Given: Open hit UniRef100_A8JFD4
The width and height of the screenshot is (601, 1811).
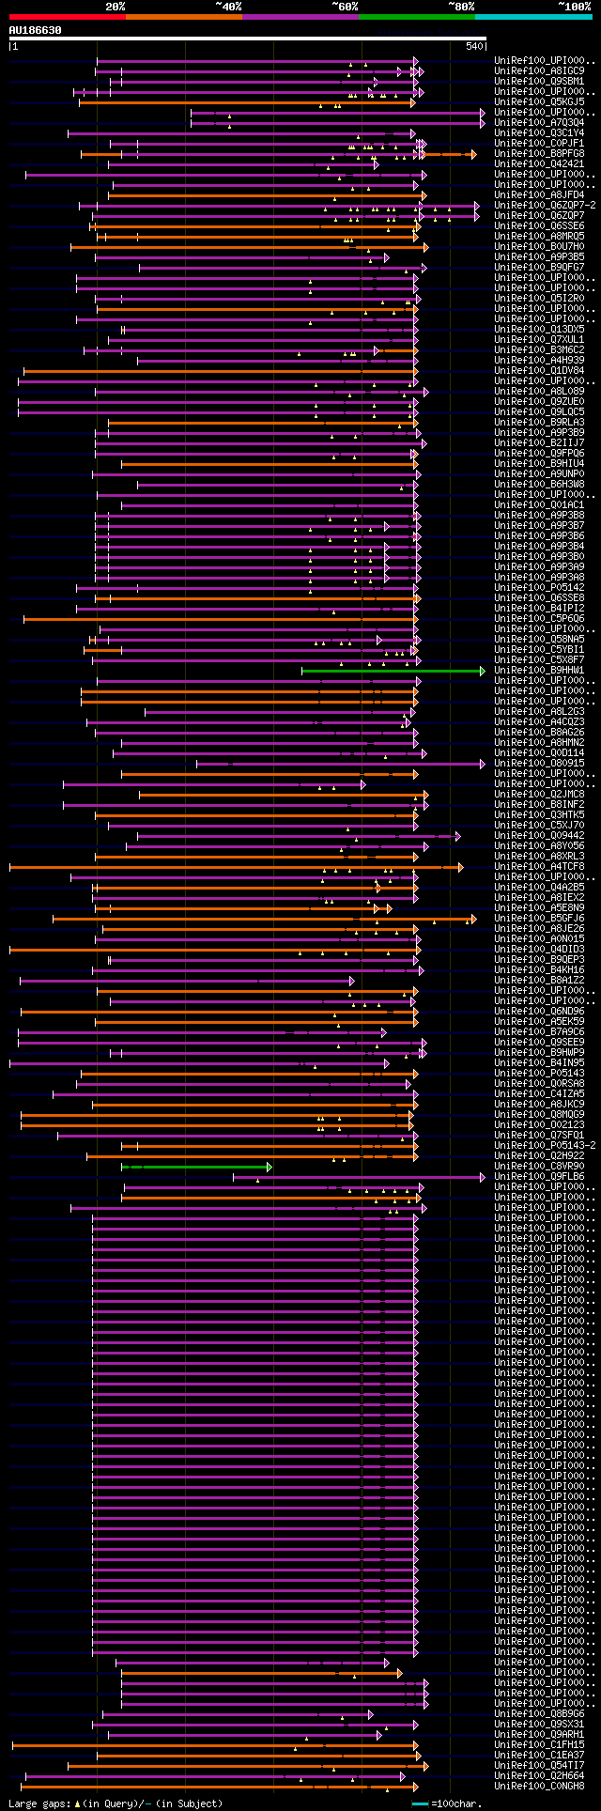Looking at the screenshot, I should 539,194.
